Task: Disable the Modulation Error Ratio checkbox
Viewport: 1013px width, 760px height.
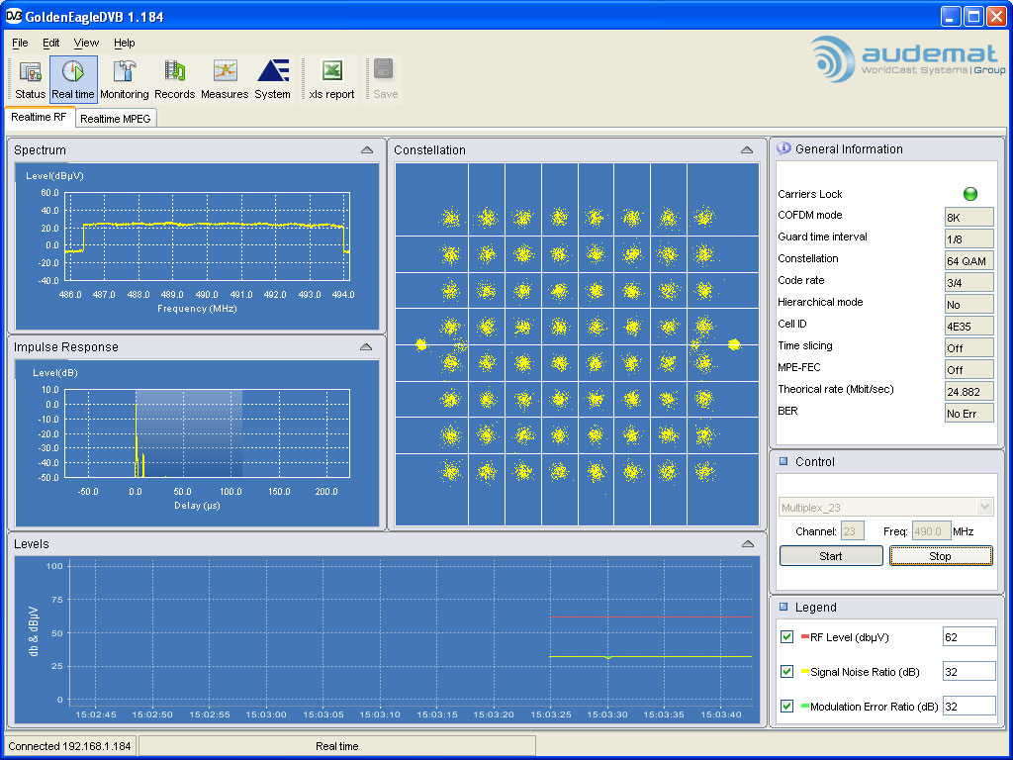Action: [x=786, y=706]
